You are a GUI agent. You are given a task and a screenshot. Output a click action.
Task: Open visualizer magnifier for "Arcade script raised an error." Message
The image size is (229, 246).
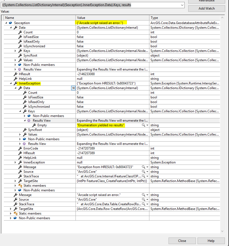click(x=143, y=195)
